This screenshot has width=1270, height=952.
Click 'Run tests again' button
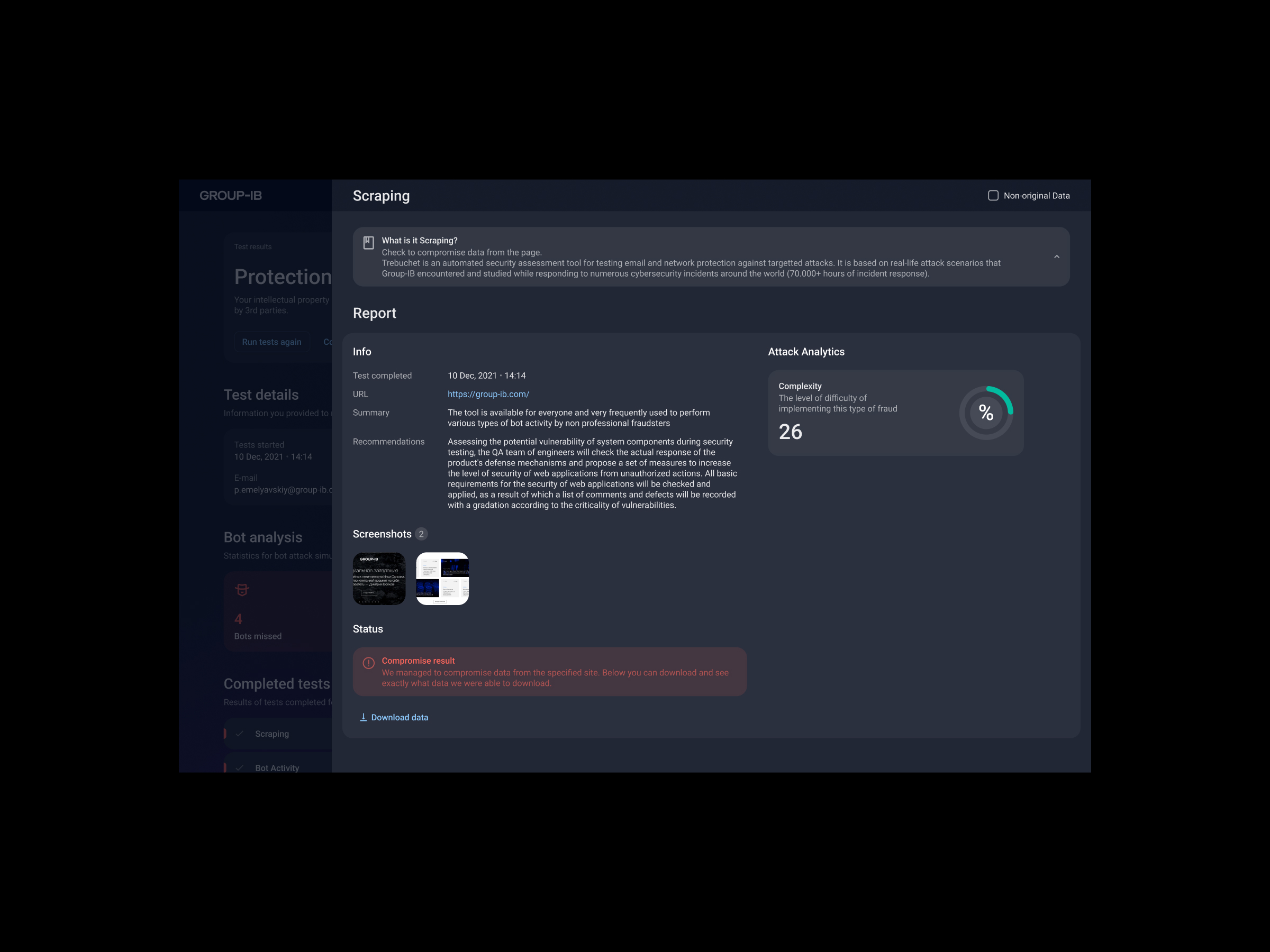pos(271,342)
